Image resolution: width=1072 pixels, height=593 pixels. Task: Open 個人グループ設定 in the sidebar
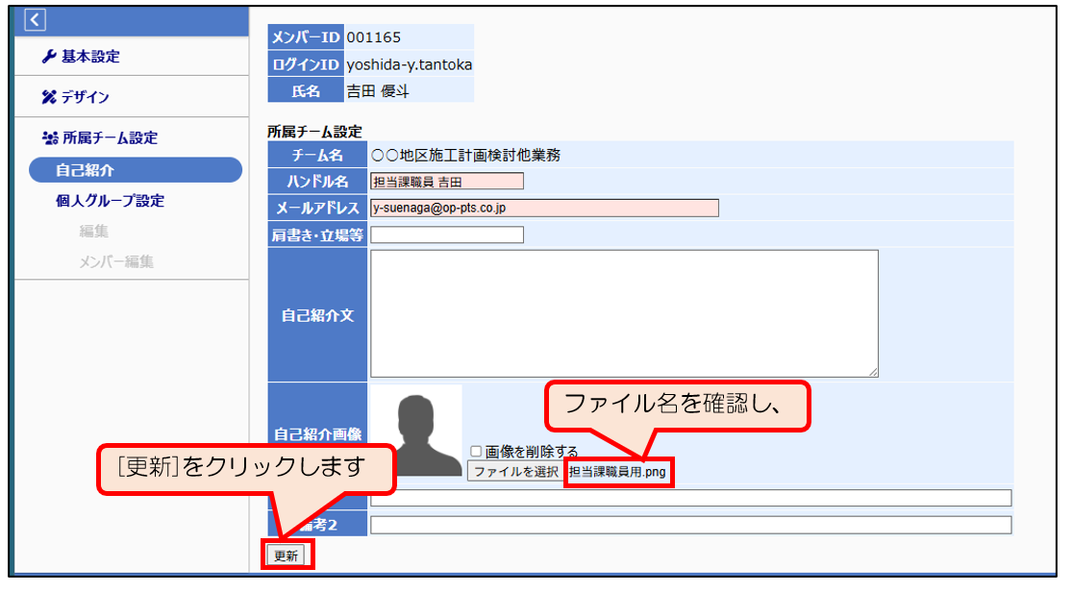(110, 201)
